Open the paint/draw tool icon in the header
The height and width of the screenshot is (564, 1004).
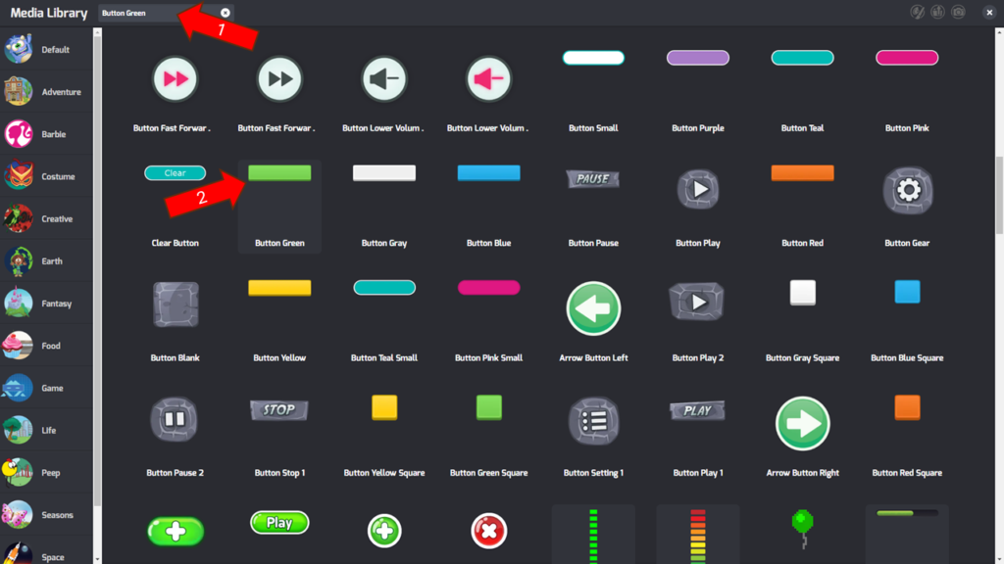(x=918, y=13)
